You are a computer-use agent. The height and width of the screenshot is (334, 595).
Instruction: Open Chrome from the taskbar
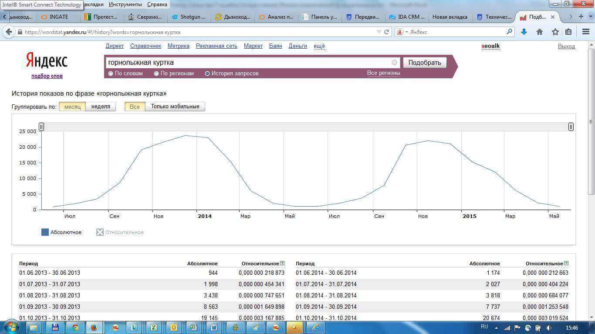point(75,327)
